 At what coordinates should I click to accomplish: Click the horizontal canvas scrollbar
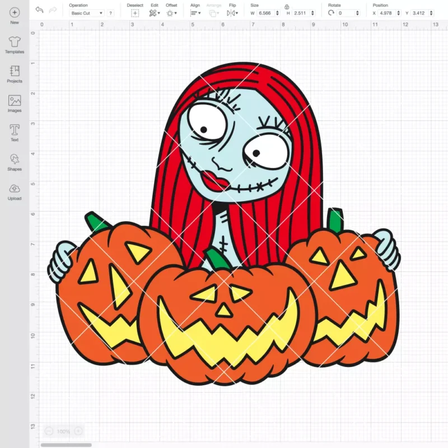point(66,445)
